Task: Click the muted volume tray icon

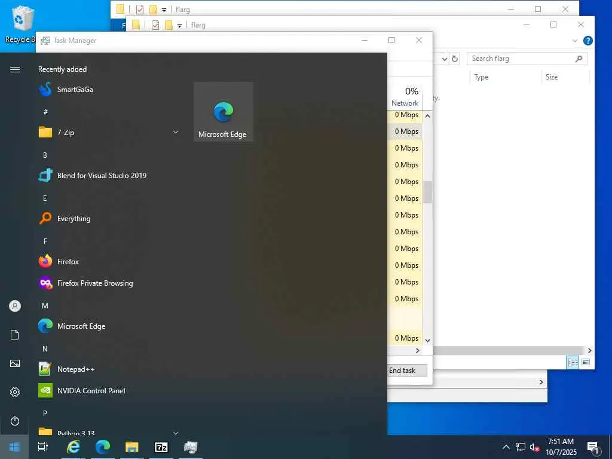Action: [534, 447]
